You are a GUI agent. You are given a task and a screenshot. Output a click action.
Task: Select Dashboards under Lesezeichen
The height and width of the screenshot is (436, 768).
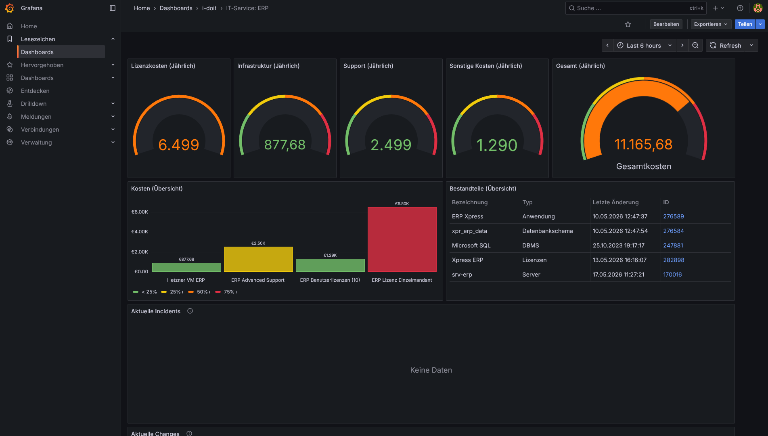pyautogui.click(x=61, y=52)
